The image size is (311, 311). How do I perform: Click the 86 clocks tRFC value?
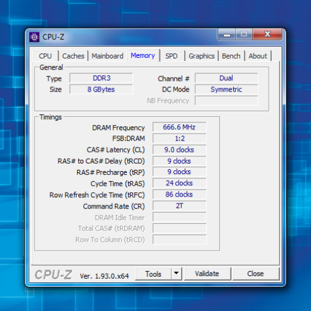(179, 195)
